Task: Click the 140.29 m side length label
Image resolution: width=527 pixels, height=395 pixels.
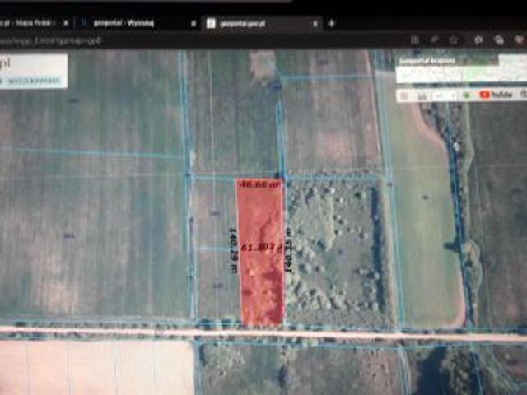Action: pyautogui.click(x=234, y=250)
